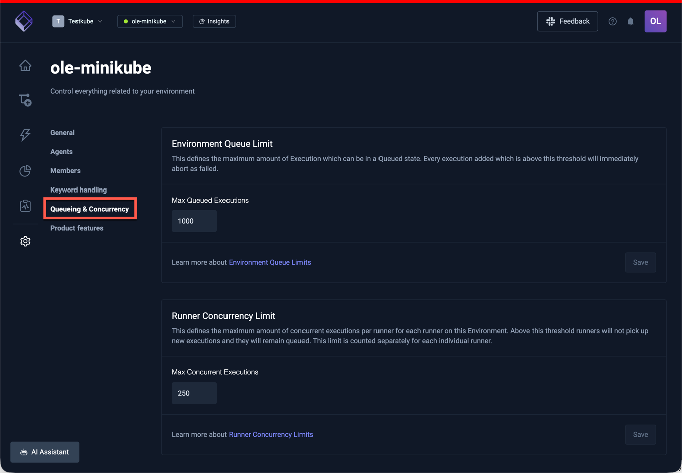The width and height of the screenshot is (682, 473).
Task: Open the notifications bell icon
Action: (630, 21)
